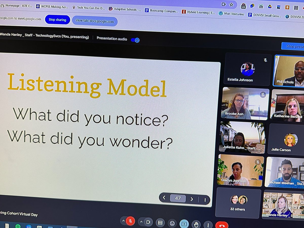Click the blue present screen button
This screenshot has width=304, height=228.
184,224
